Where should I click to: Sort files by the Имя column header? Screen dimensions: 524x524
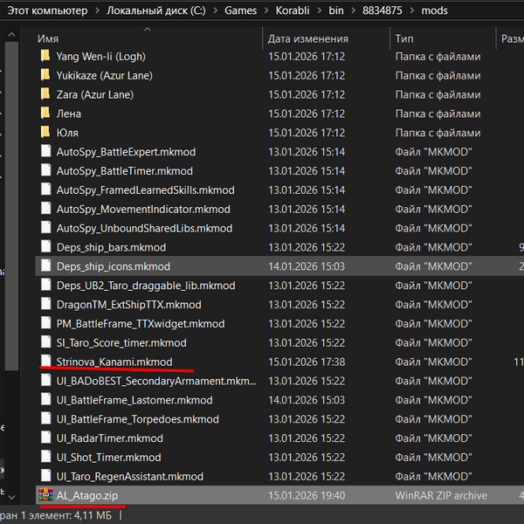coord(49,39)
